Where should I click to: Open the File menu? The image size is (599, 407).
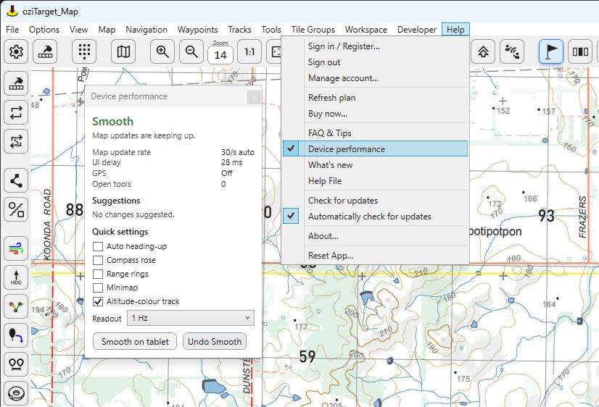click(12, 30)
